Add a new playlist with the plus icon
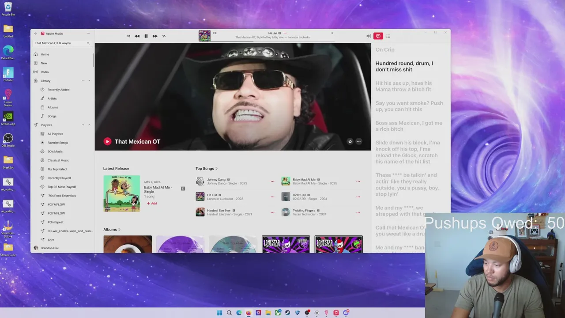Viewport: 565px width, 318px height. (83, 125)
